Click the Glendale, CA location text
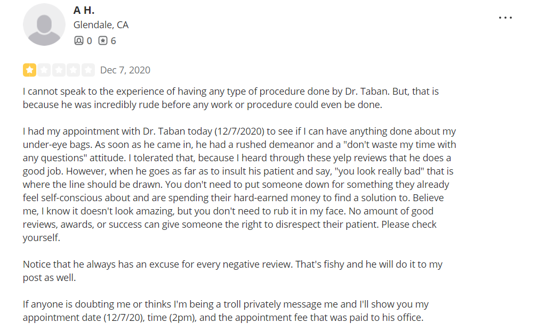The image size is (546, 331). pyautogui.click(x=101, y=25)
